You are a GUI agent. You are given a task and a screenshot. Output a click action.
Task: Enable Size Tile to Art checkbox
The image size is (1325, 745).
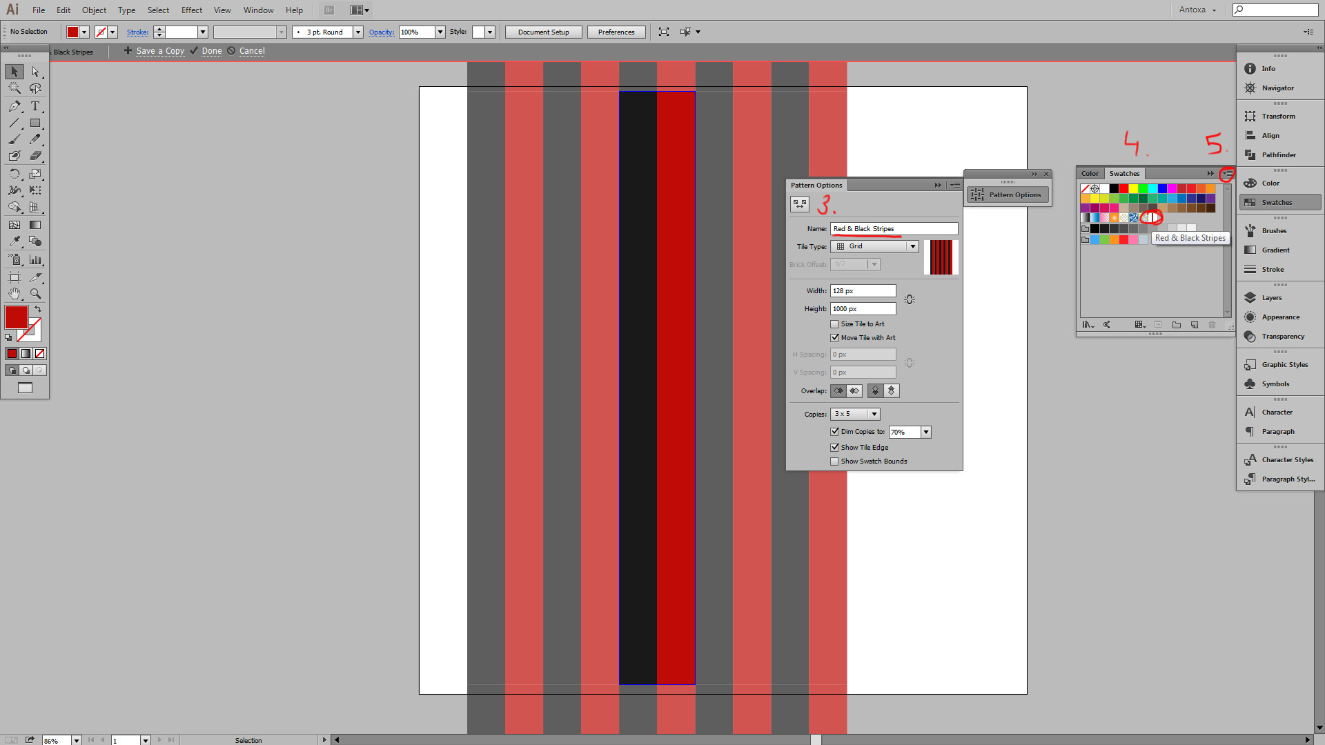click(834, 324)
